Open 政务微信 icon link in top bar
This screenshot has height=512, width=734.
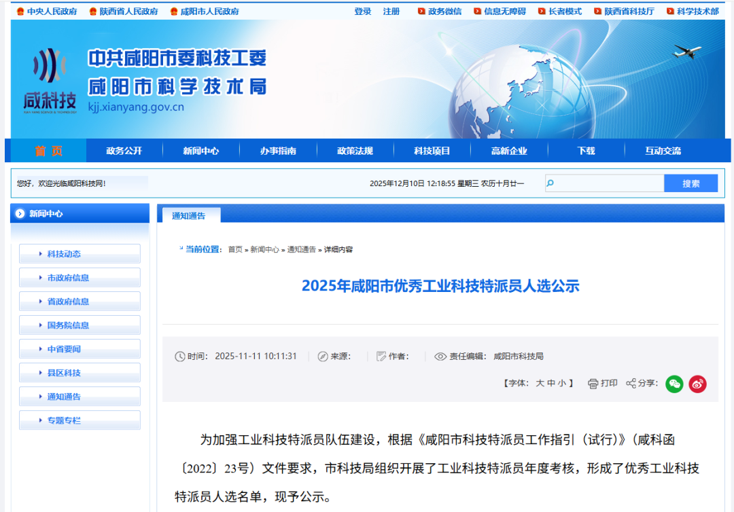(x=440, y=12)
